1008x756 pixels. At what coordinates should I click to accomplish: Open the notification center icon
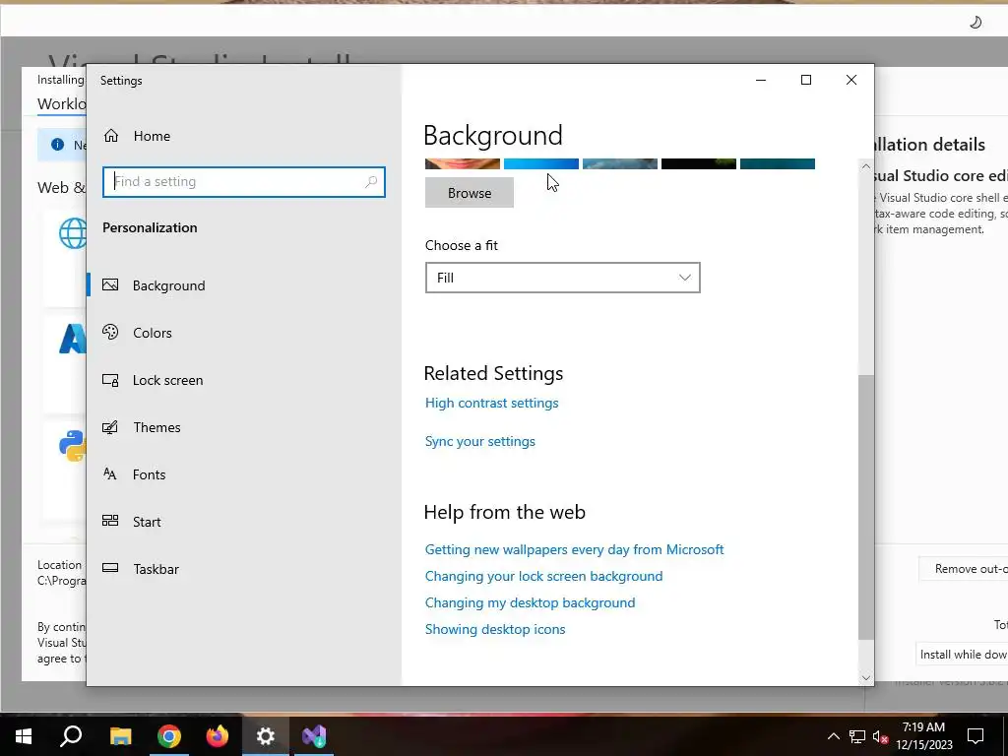[x=976, y=736]
